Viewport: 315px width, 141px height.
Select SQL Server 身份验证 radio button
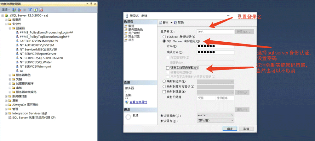pos(164,41)
